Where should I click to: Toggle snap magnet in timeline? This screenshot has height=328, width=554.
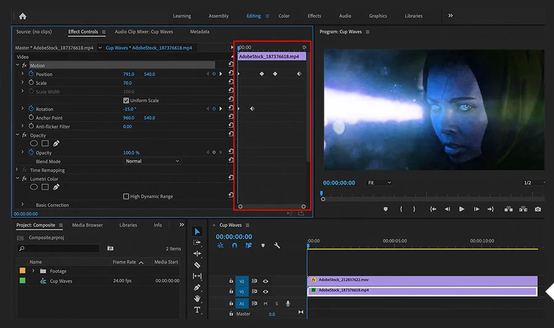235,246
